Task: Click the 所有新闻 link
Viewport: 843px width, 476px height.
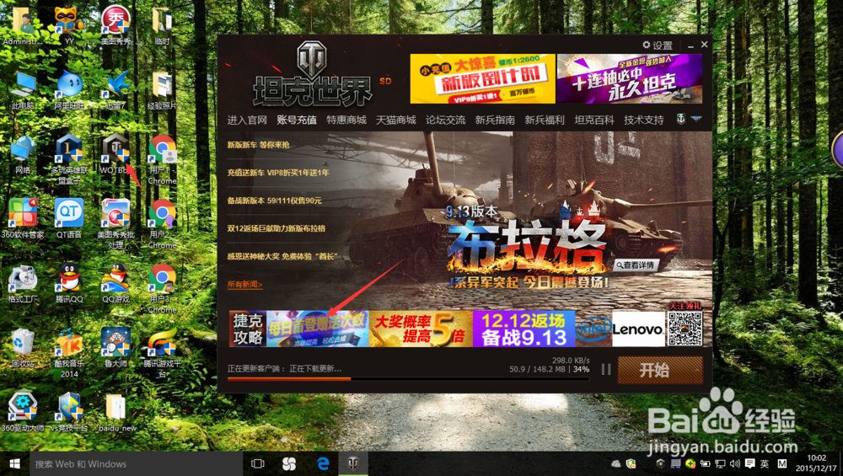Action: click(x=244, y=284)
